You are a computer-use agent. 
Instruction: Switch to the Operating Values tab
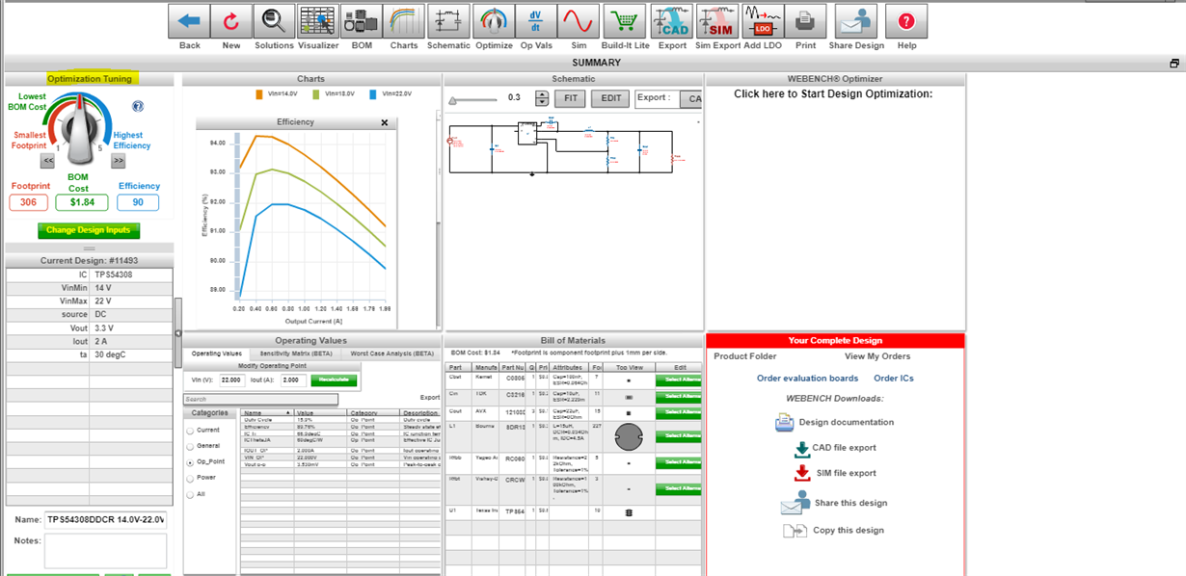point(216,353)
